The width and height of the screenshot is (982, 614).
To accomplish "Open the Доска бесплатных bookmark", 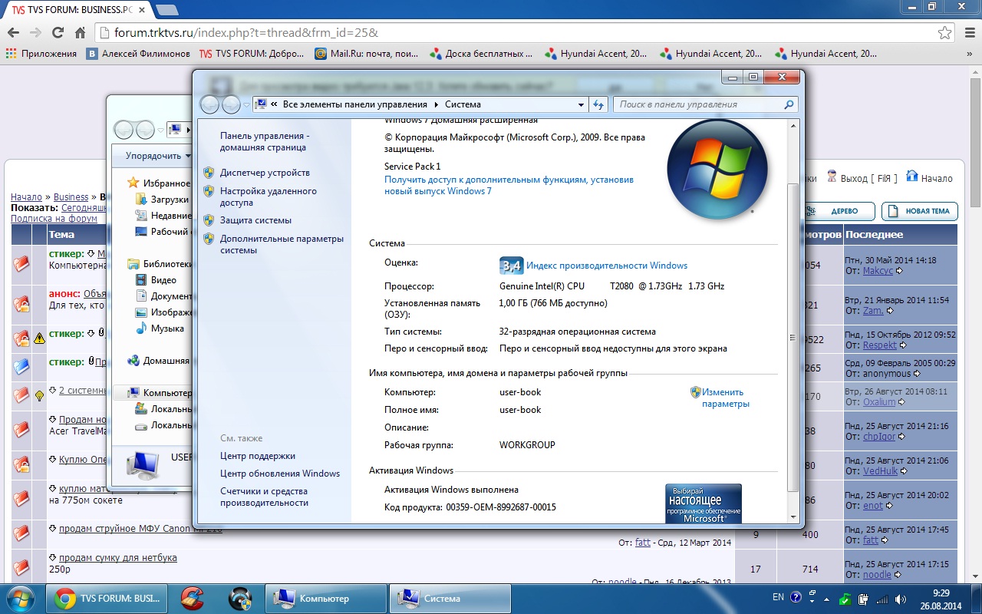I will click(482, 54).
